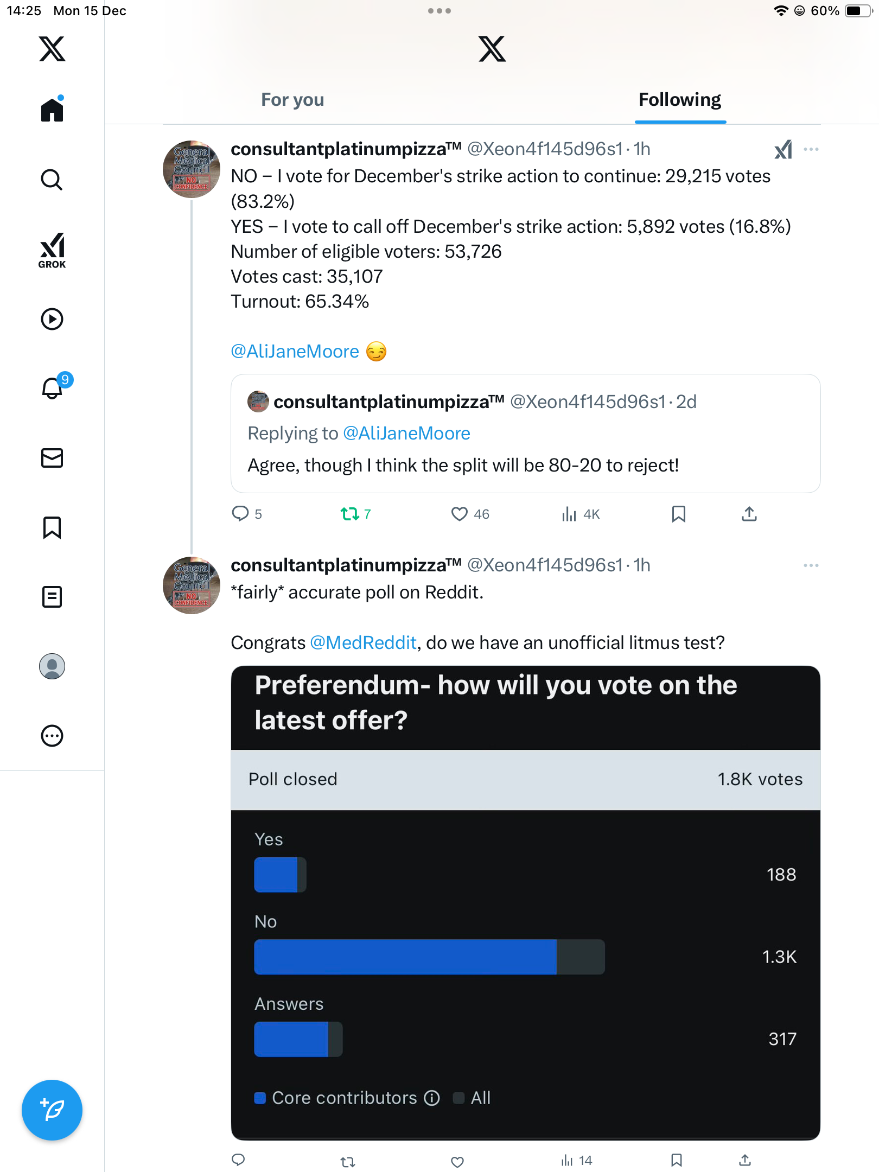The image size is (879, 1172).
Task: Open the Lists icon in sidebar
Action: click(x=52, y=597)
